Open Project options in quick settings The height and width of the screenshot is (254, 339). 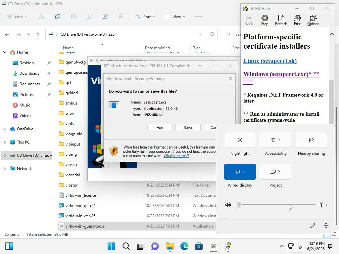pyautogui.click(x=276, y=172)
